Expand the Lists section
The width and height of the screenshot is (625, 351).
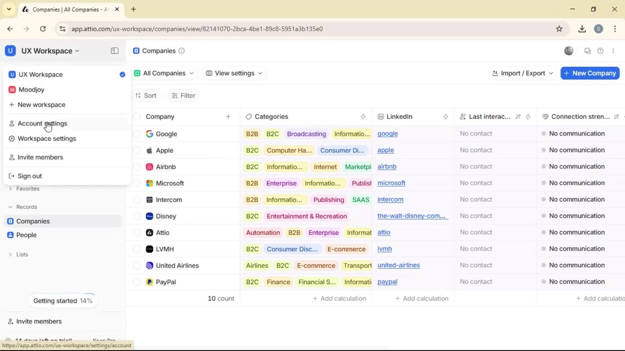(18, 254)
